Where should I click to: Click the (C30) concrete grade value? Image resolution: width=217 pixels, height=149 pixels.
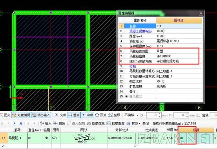[x=179, y=31]
